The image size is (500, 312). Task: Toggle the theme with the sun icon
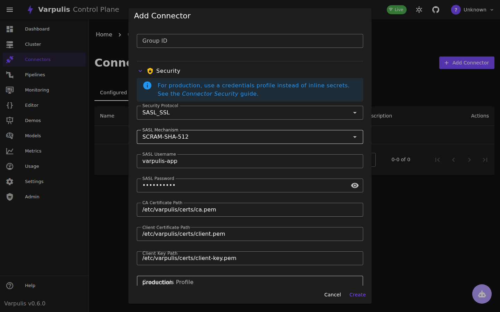[x=419, y=10]
